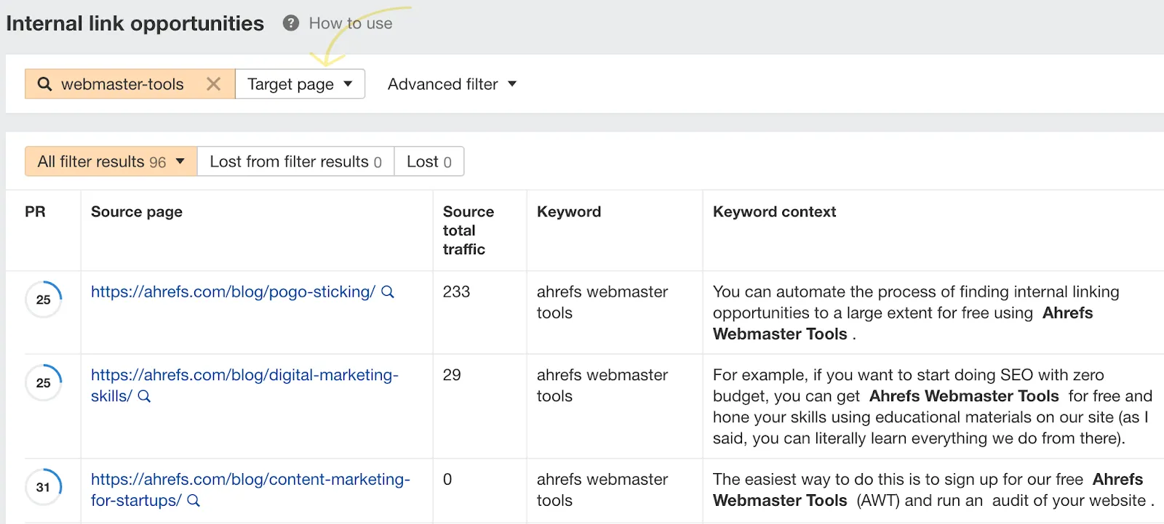Screen dimensions: 1164x524
Task: Open the All filter results dropdown
Action: click(111, 161)
